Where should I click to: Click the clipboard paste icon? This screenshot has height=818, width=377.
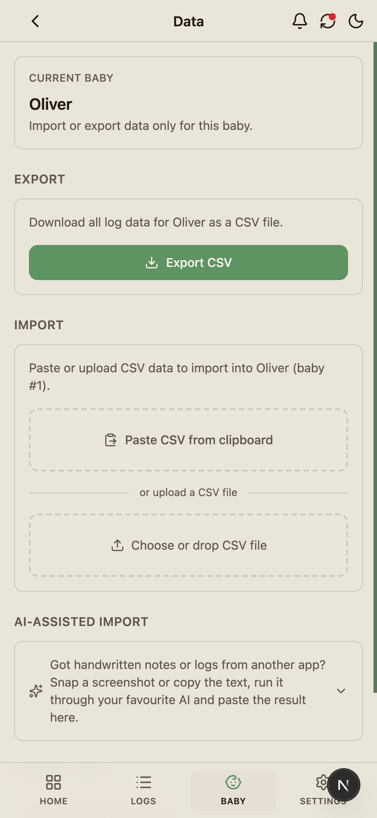pos(111,440)
